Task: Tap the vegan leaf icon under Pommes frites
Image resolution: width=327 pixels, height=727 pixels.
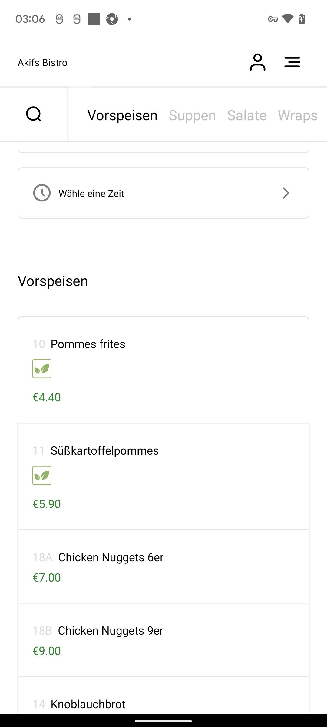Action: point(42,369)
